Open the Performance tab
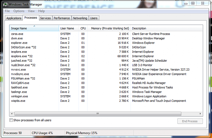212x138 pixels. pos(62,18)
